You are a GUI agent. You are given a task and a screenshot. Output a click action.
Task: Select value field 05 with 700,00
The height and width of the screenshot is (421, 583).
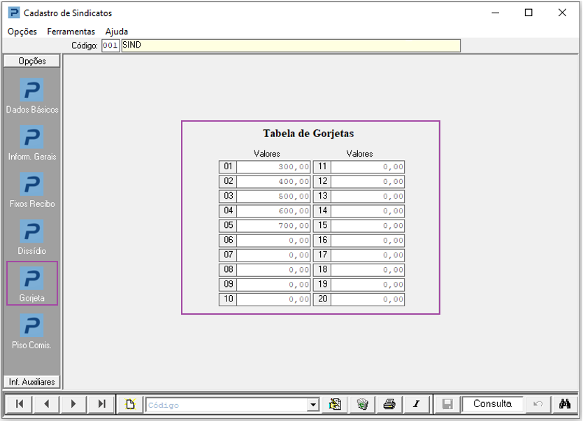[x=273, y=226]
